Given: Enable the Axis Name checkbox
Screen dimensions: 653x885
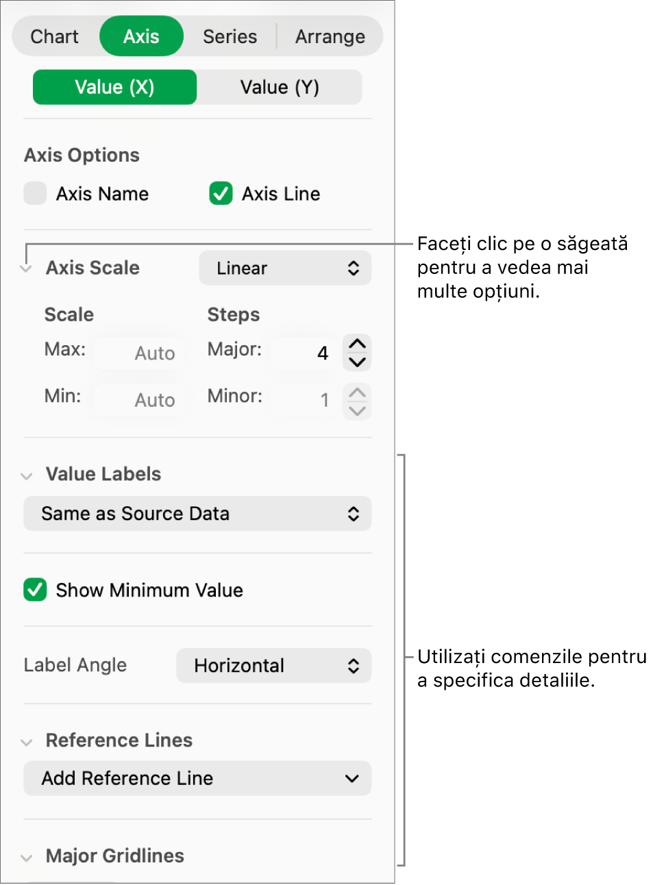Looking at the screenshot, I should click(35, 194).
